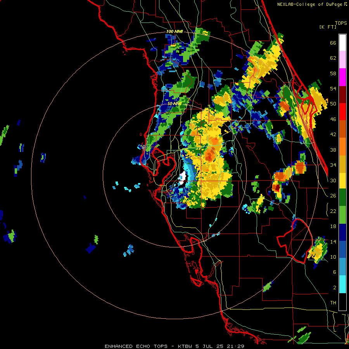Click legend value 34
The image size is (349, 349).
click(x=333, y=165)
